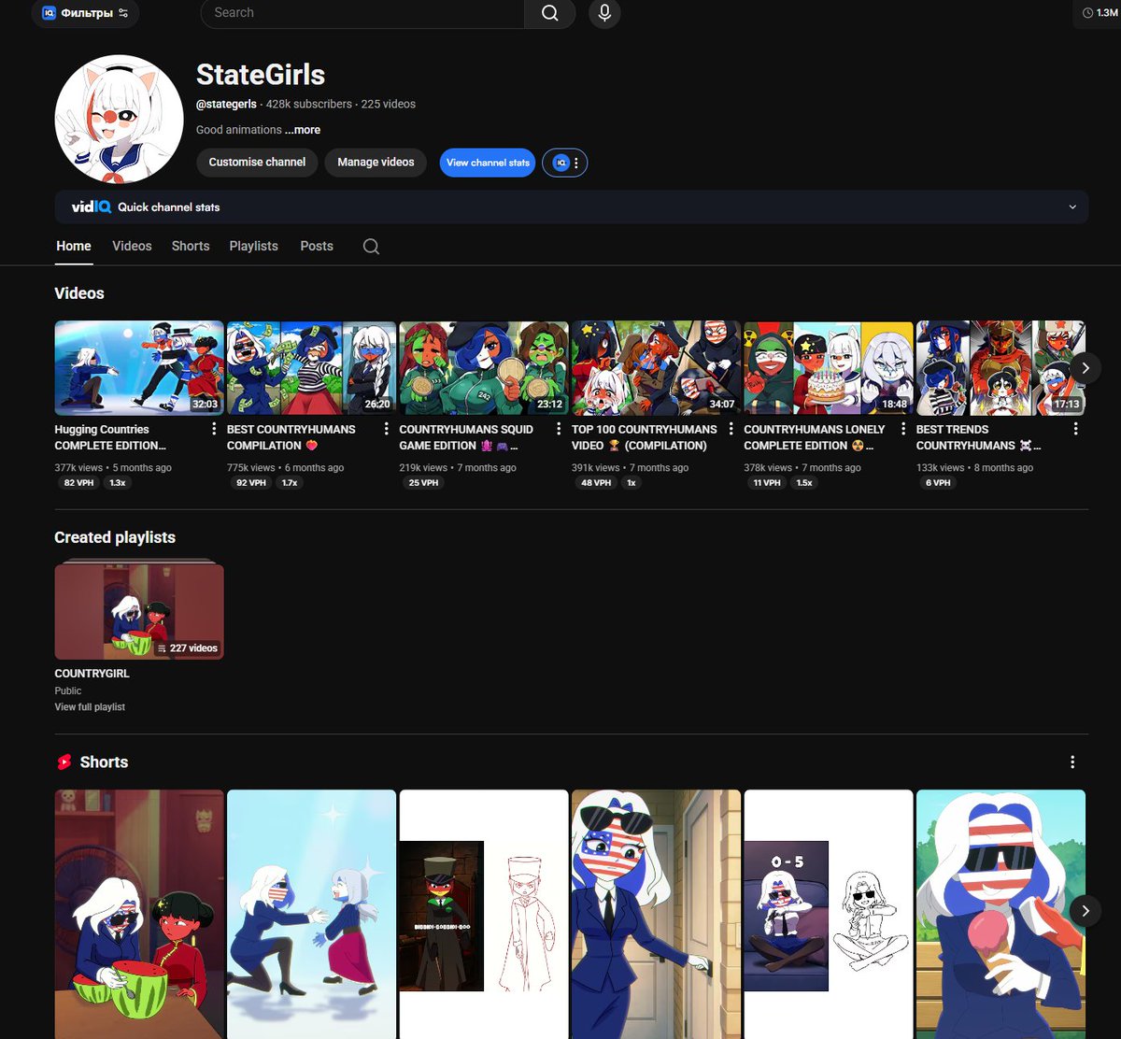
Task: Click the 82 VPH badge
Action: 78,483
